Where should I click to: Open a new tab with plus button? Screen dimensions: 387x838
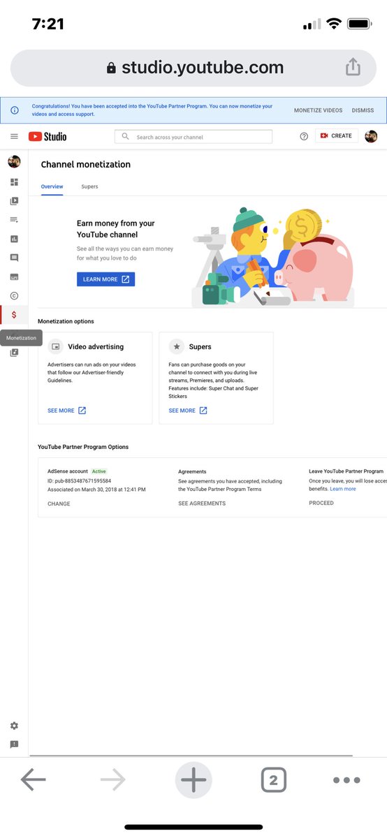click(x=193, y=780)
